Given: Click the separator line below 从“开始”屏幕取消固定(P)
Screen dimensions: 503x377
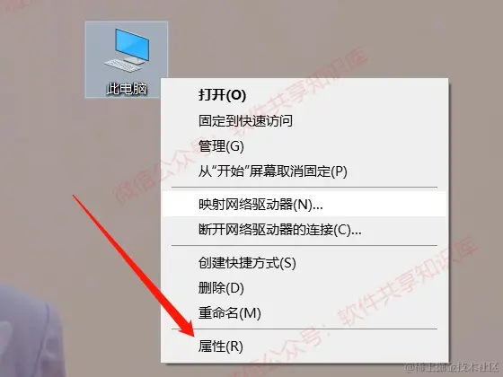Looking at the screenshot, I should click(304, 188).
